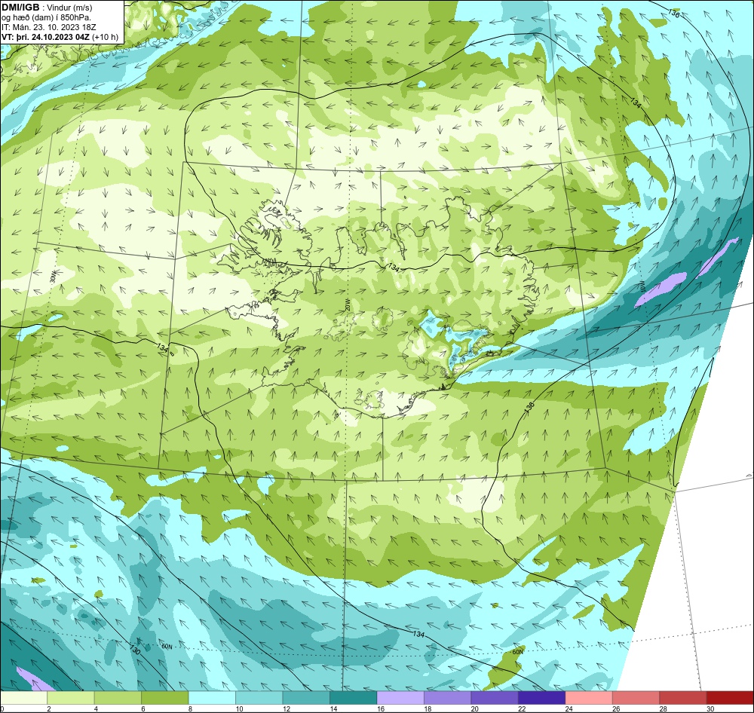Click the '134' contour label near bottom of map
Viewport: 754px width, 713px height.
(418, 635)
